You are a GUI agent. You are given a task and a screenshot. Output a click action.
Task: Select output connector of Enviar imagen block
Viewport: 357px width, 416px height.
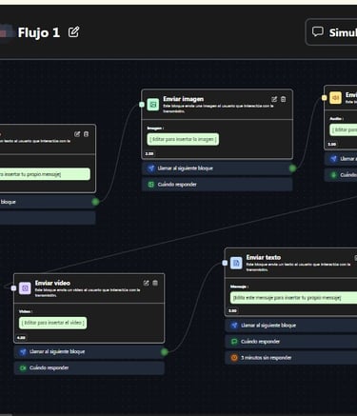292,168
